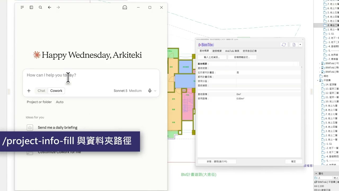Click in the How can I help prompt field

[x=91, y=75]
